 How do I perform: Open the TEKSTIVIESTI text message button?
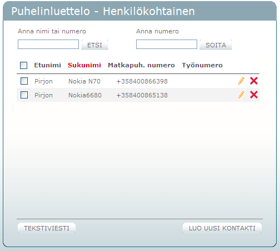[x=47, y=228]
